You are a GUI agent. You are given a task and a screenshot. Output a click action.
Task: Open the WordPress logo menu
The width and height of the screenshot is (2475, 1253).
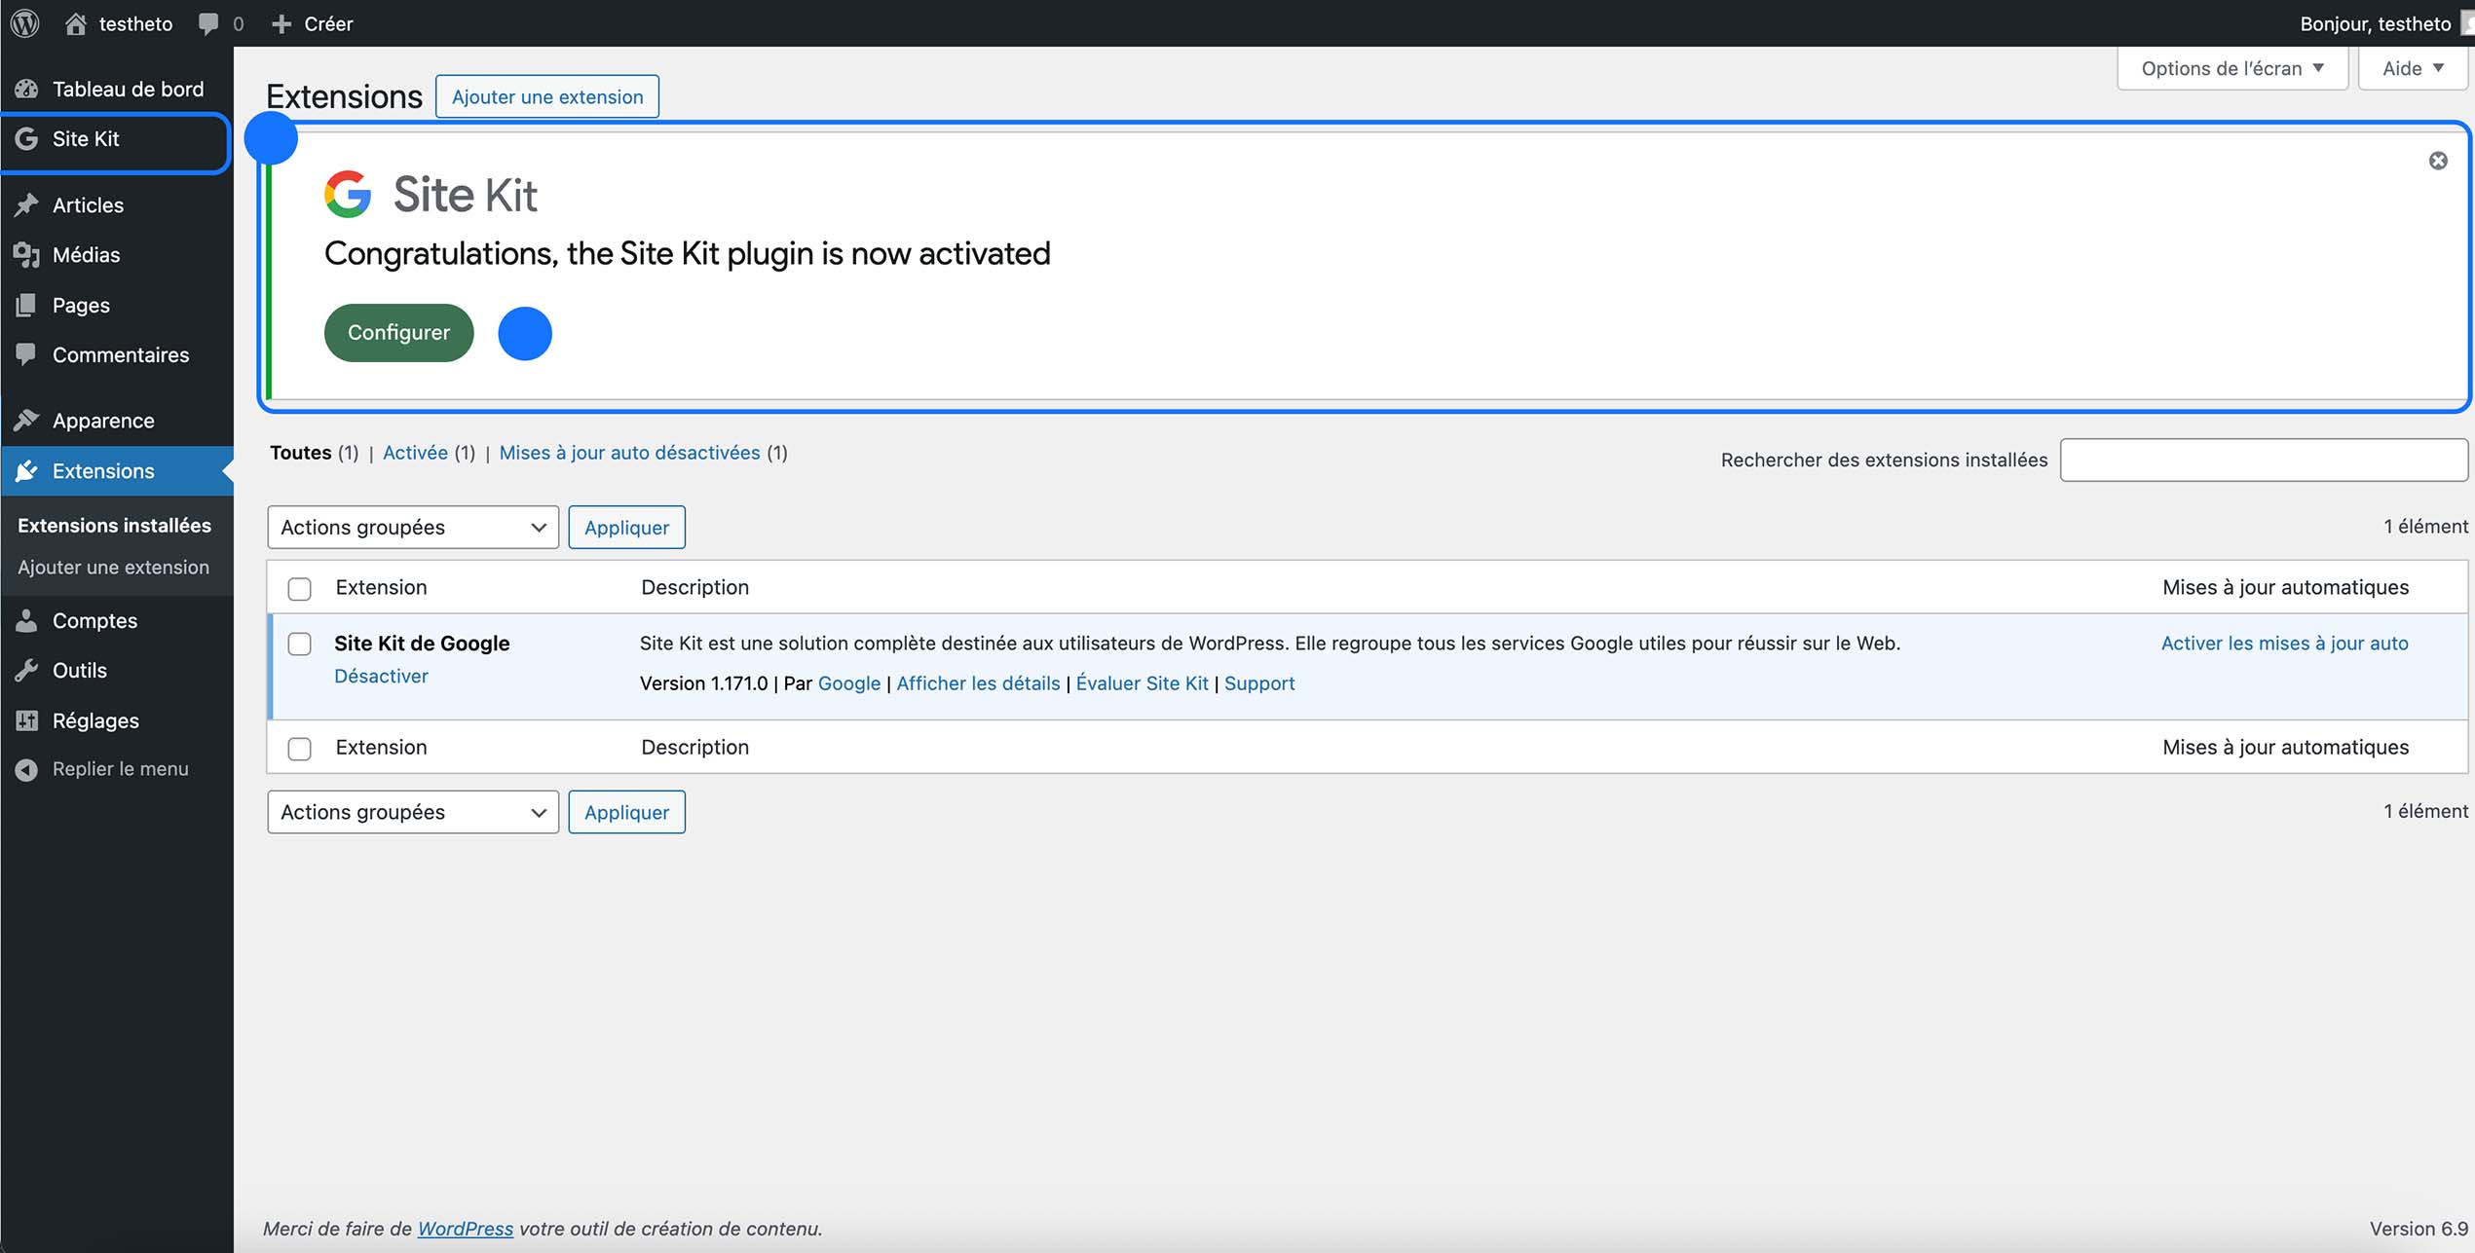click(x=24, y=23)
